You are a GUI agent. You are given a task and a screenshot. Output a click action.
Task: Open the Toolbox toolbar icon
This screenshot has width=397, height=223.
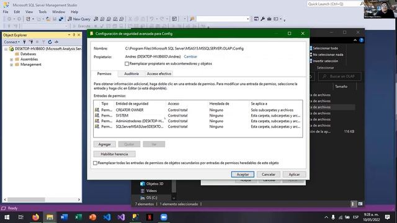coord(269,19)
